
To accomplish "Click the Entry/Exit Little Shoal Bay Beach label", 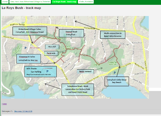I will 117,81.
